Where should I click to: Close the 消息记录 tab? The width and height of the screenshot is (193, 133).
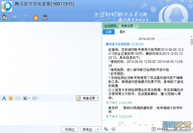pyautogui.click(x=136, y=26)
